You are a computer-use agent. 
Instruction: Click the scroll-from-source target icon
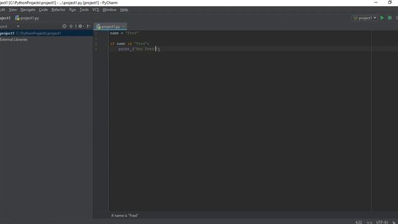point(64,26)
